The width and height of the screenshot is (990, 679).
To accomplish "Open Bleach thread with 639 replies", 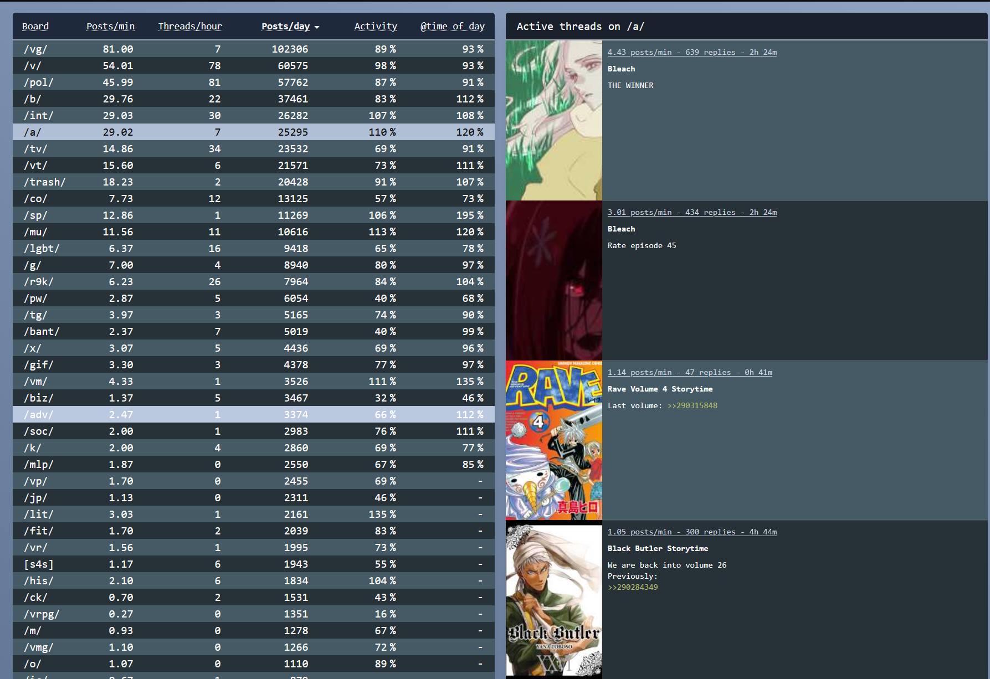I will click(692, 52).
